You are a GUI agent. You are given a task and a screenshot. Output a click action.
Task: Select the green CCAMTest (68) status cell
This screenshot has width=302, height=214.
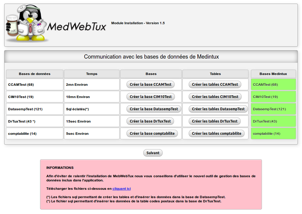pyautogui.click(x=273, y=85)
